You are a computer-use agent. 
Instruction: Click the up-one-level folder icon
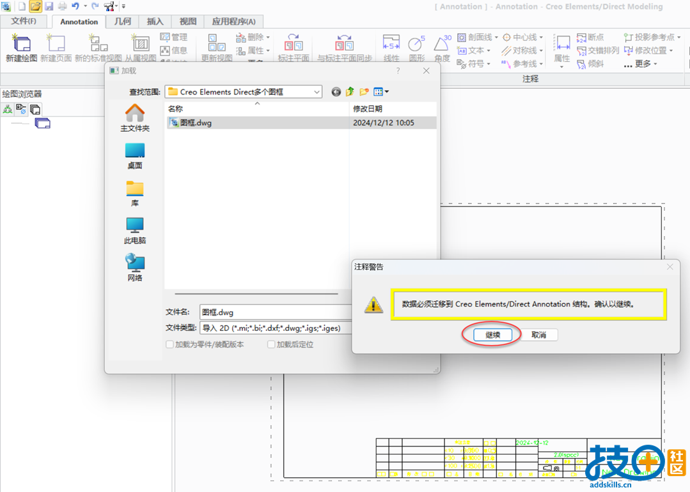click(x=350, y=91)
